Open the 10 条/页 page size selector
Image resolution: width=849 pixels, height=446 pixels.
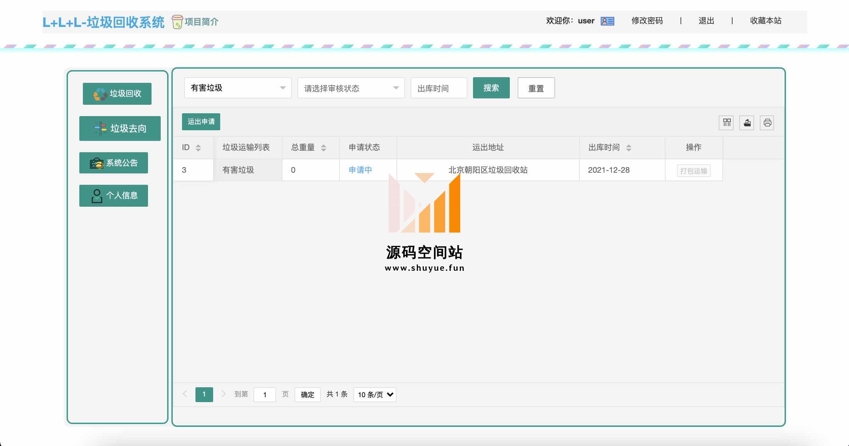pyautogui.click(x=375, y=395)
